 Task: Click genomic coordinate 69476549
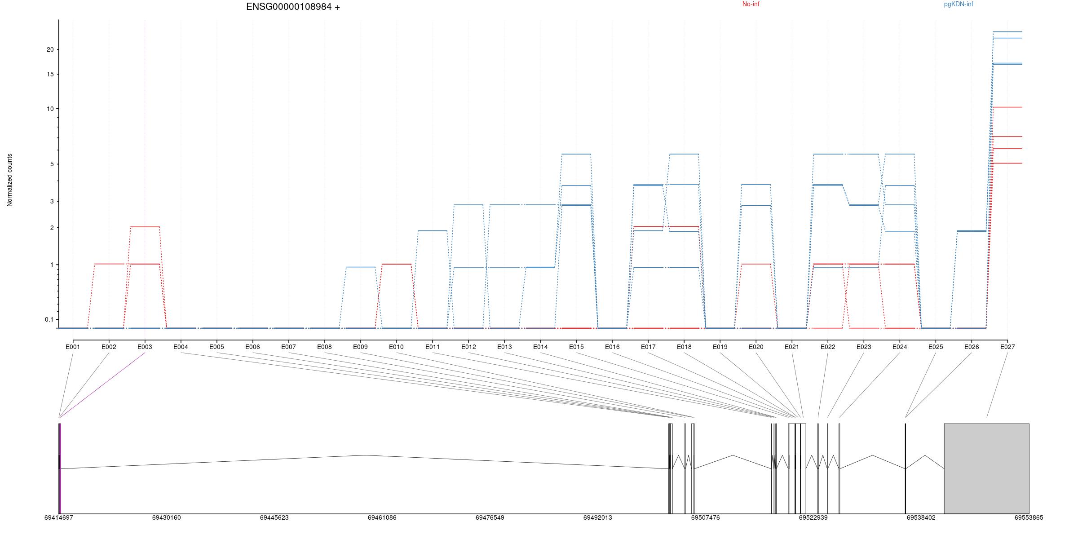point(490,517)
